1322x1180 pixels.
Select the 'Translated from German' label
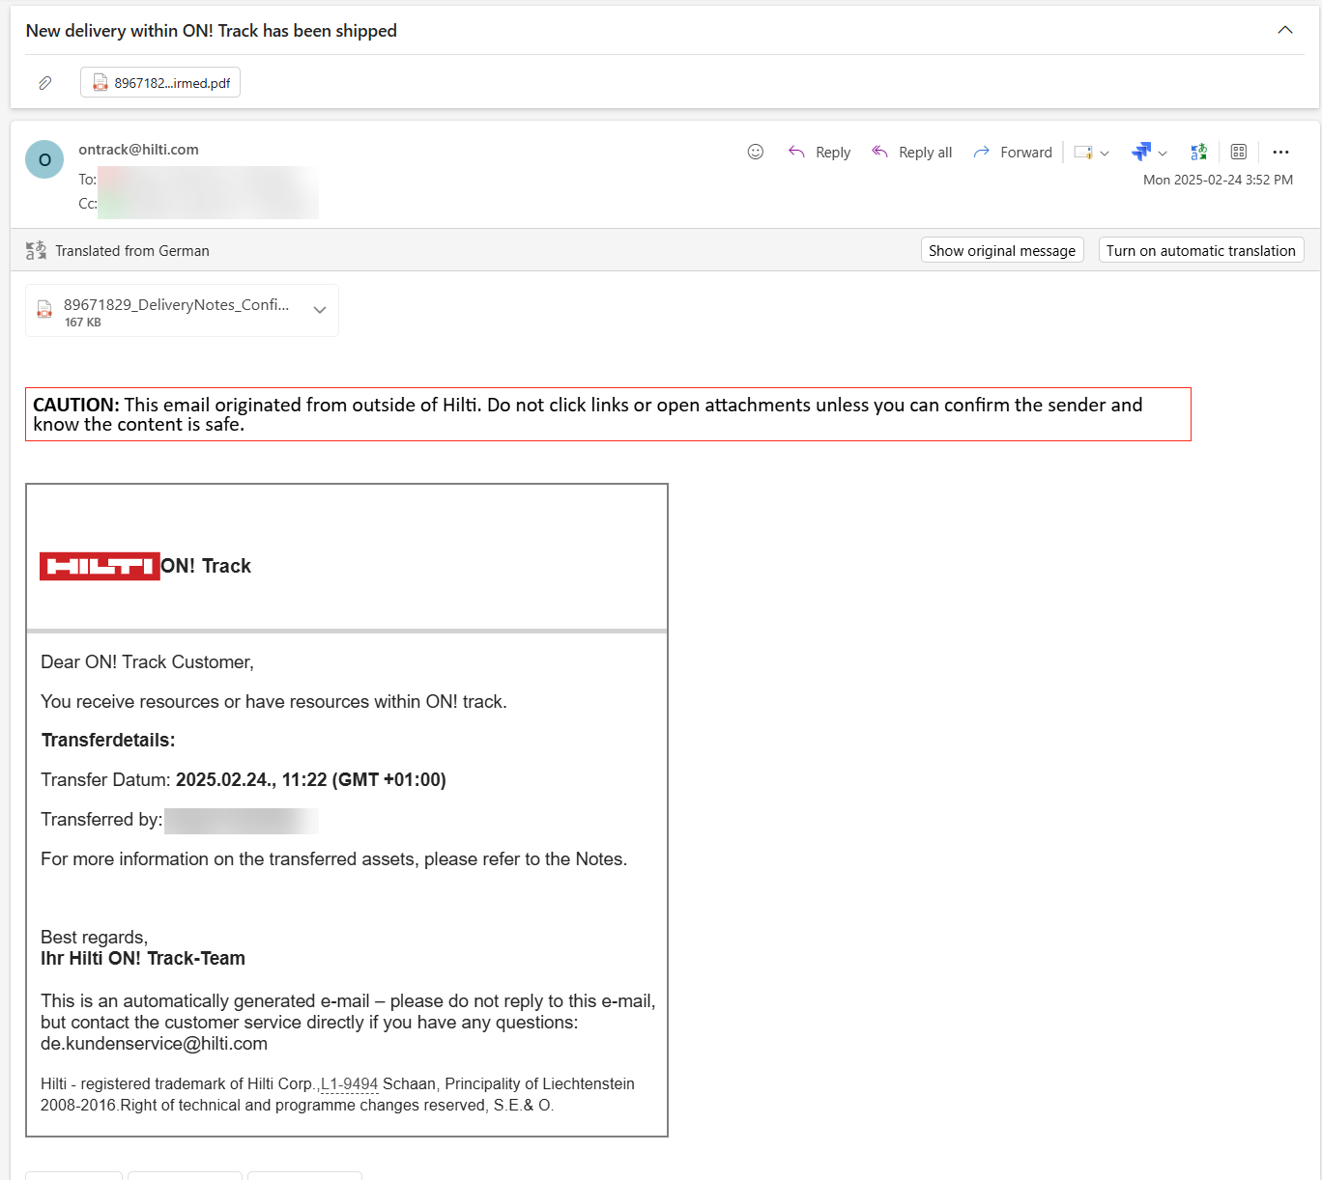pyautogui.click(x=132, y=251)
